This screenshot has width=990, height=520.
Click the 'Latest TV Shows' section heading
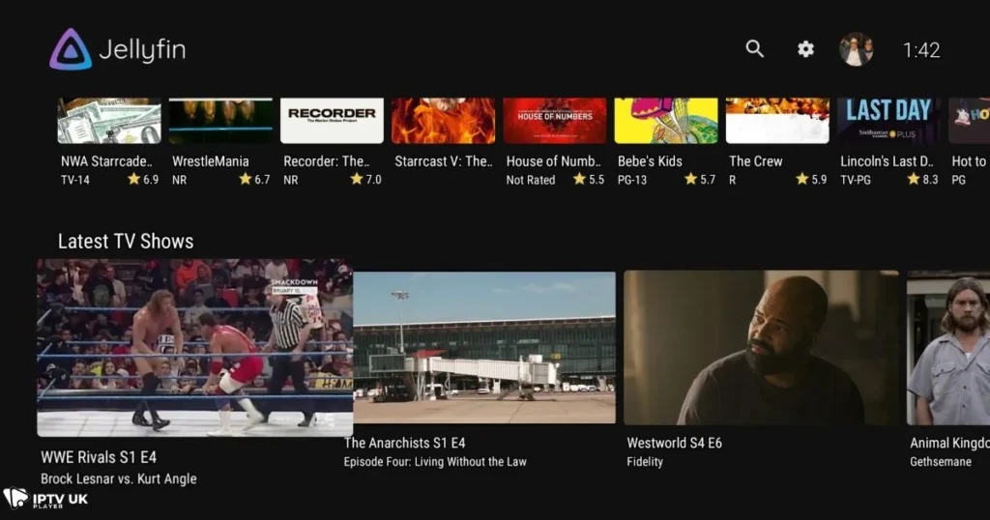pyautogui.click(x=126, y=241)
